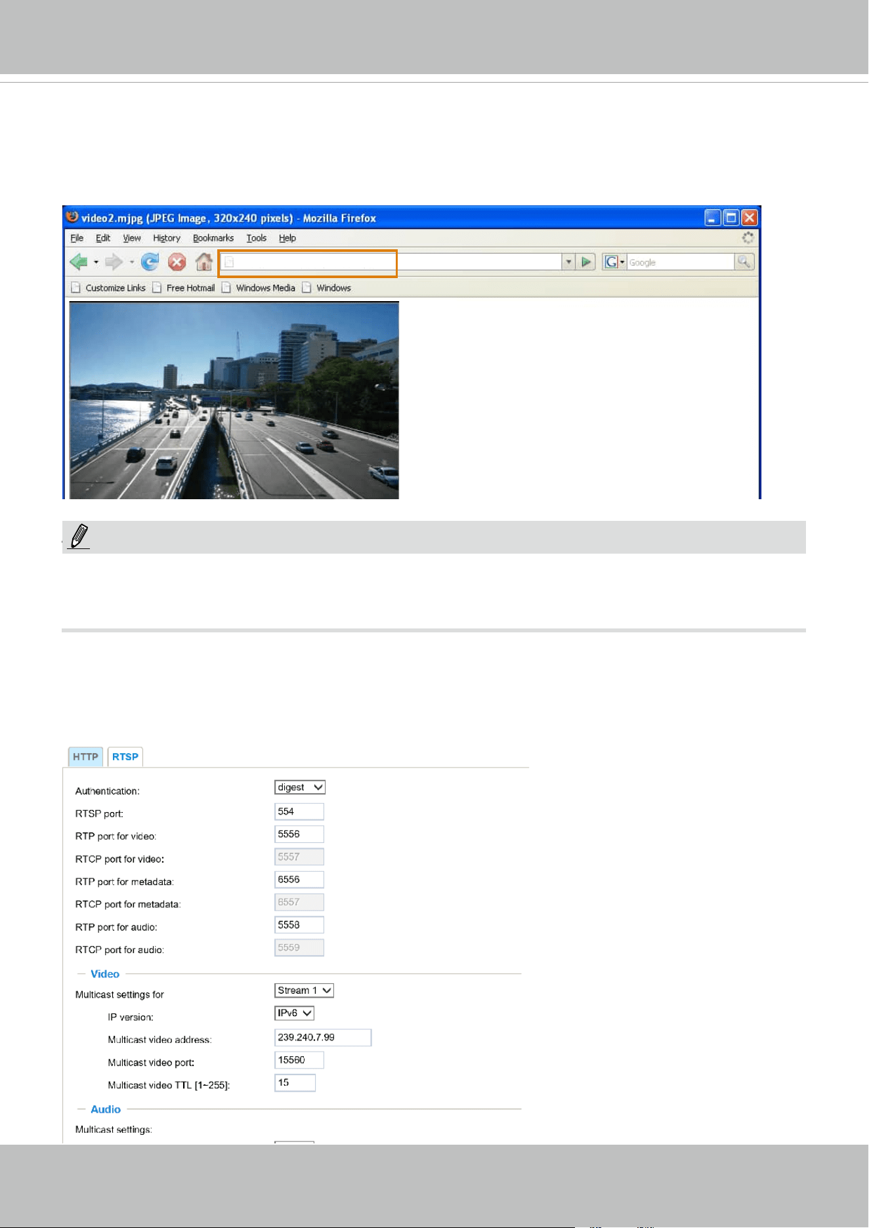Open the Help menu
Screen dimensions: 869x1228
(287, 238)
